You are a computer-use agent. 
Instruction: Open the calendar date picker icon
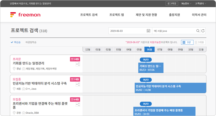coord(148,31)
